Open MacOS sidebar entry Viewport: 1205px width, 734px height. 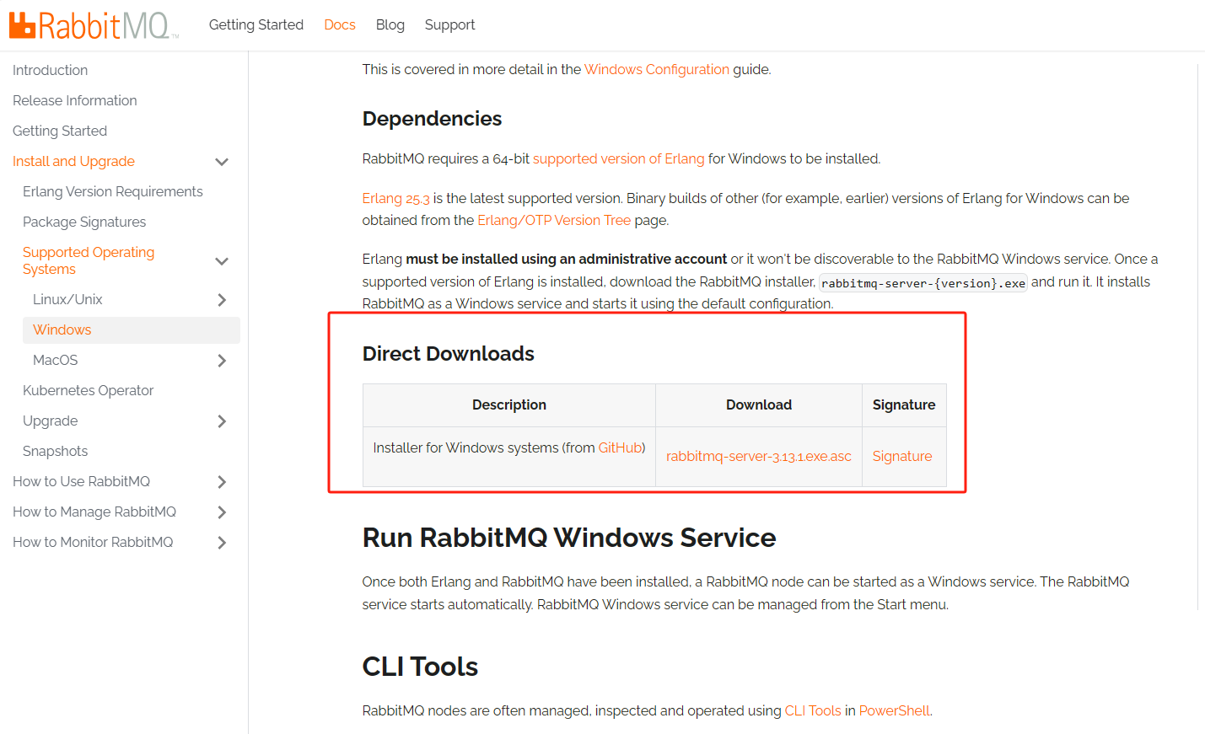point(56,360)
